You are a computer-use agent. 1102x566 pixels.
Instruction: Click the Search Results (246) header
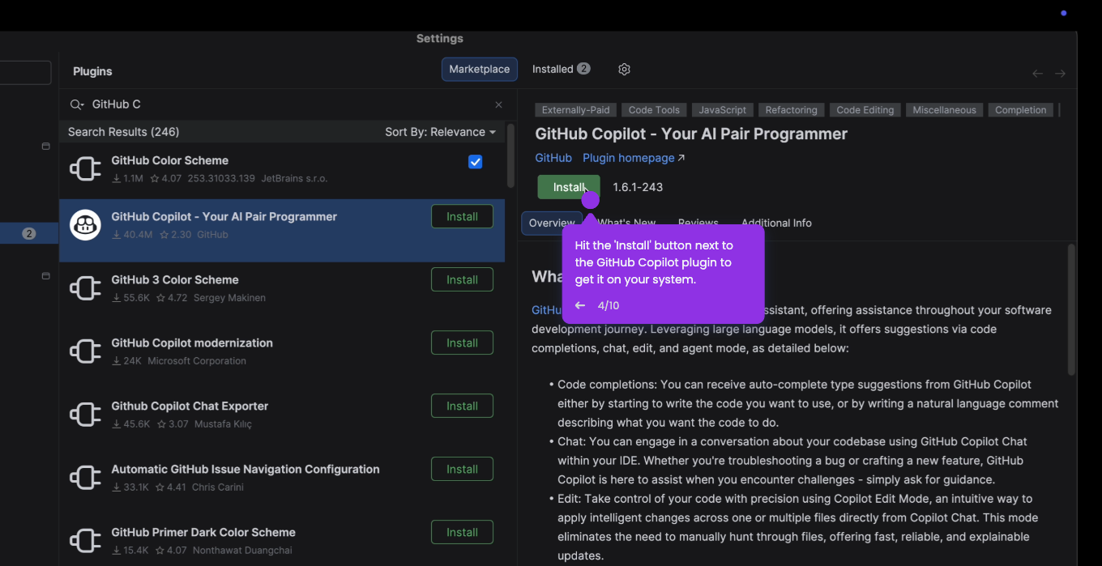[x=123, y=132]
